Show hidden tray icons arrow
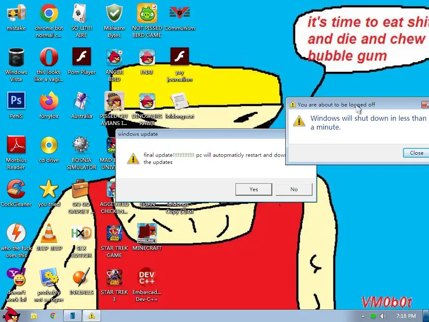 [363, 316]
